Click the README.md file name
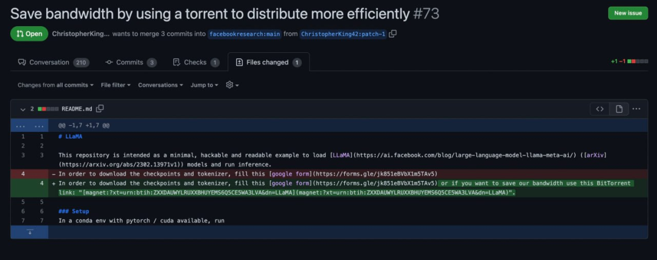This screenshot has height=260, width=657. (x=77, y=109)
